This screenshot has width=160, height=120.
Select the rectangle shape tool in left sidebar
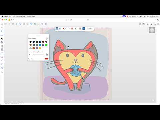pos(2,35)
